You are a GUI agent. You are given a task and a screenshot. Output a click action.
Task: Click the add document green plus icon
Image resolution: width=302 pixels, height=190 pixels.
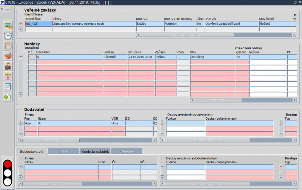[x=8, y=97]
